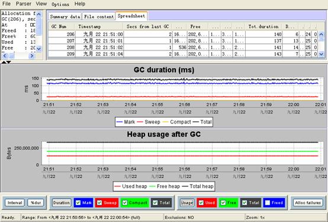The height and width of the screenshot is (222, 328).
Task: Sort by Tot. duration column header
Action: (263, 27)
